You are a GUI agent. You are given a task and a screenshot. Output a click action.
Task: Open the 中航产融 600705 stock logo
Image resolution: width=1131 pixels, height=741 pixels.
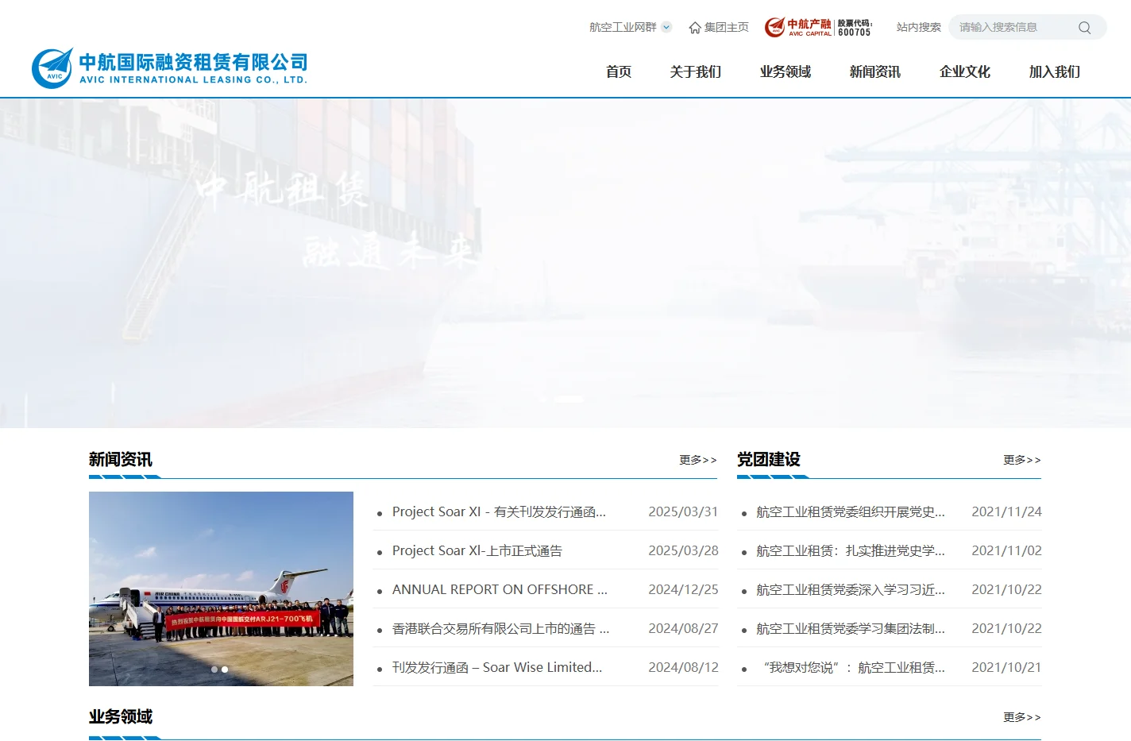pyautogui.click(x=819, y=27)
